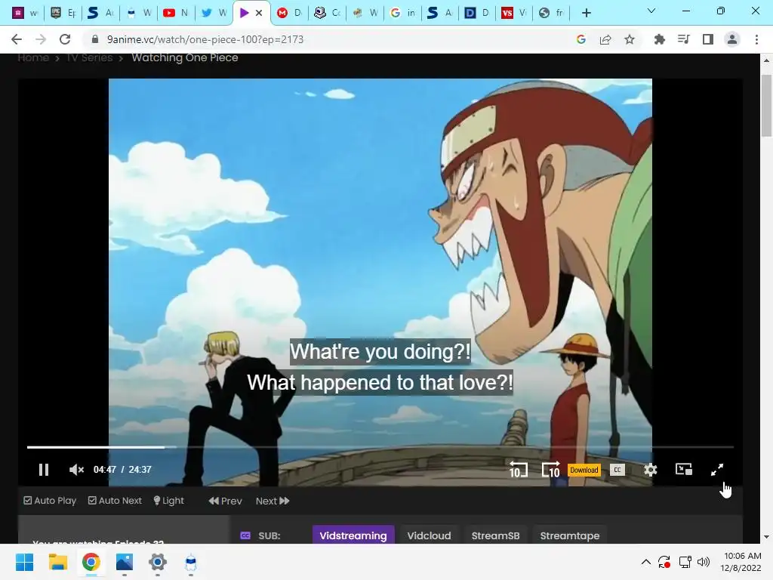
Task: Open a new browser tab
Action: [x=586, y=13]
